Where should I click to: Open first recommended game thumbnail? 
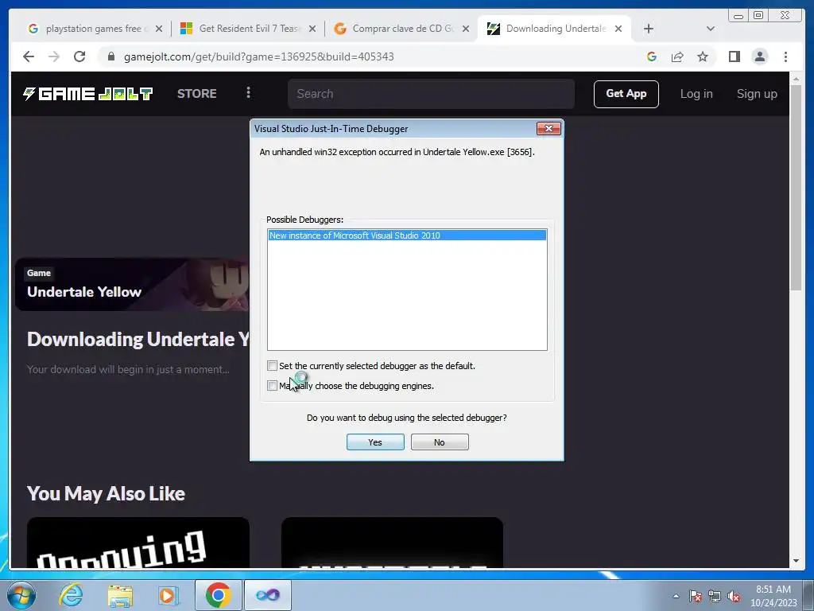click(x=138, y=543)
